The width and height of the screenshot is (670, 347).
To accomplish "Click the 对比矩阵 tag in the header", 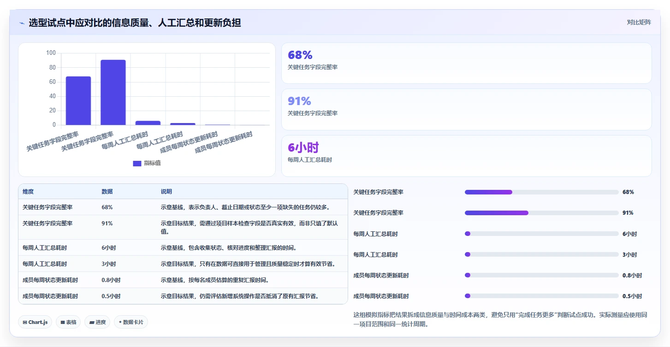I will 639,23.
